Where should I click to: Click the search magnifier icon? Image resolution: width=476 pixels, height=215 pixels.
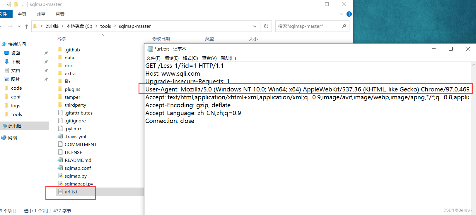(344, 26)
